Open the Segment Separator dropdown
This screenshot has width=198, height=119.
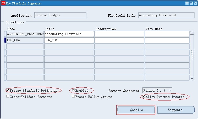[x=170, y=91]
